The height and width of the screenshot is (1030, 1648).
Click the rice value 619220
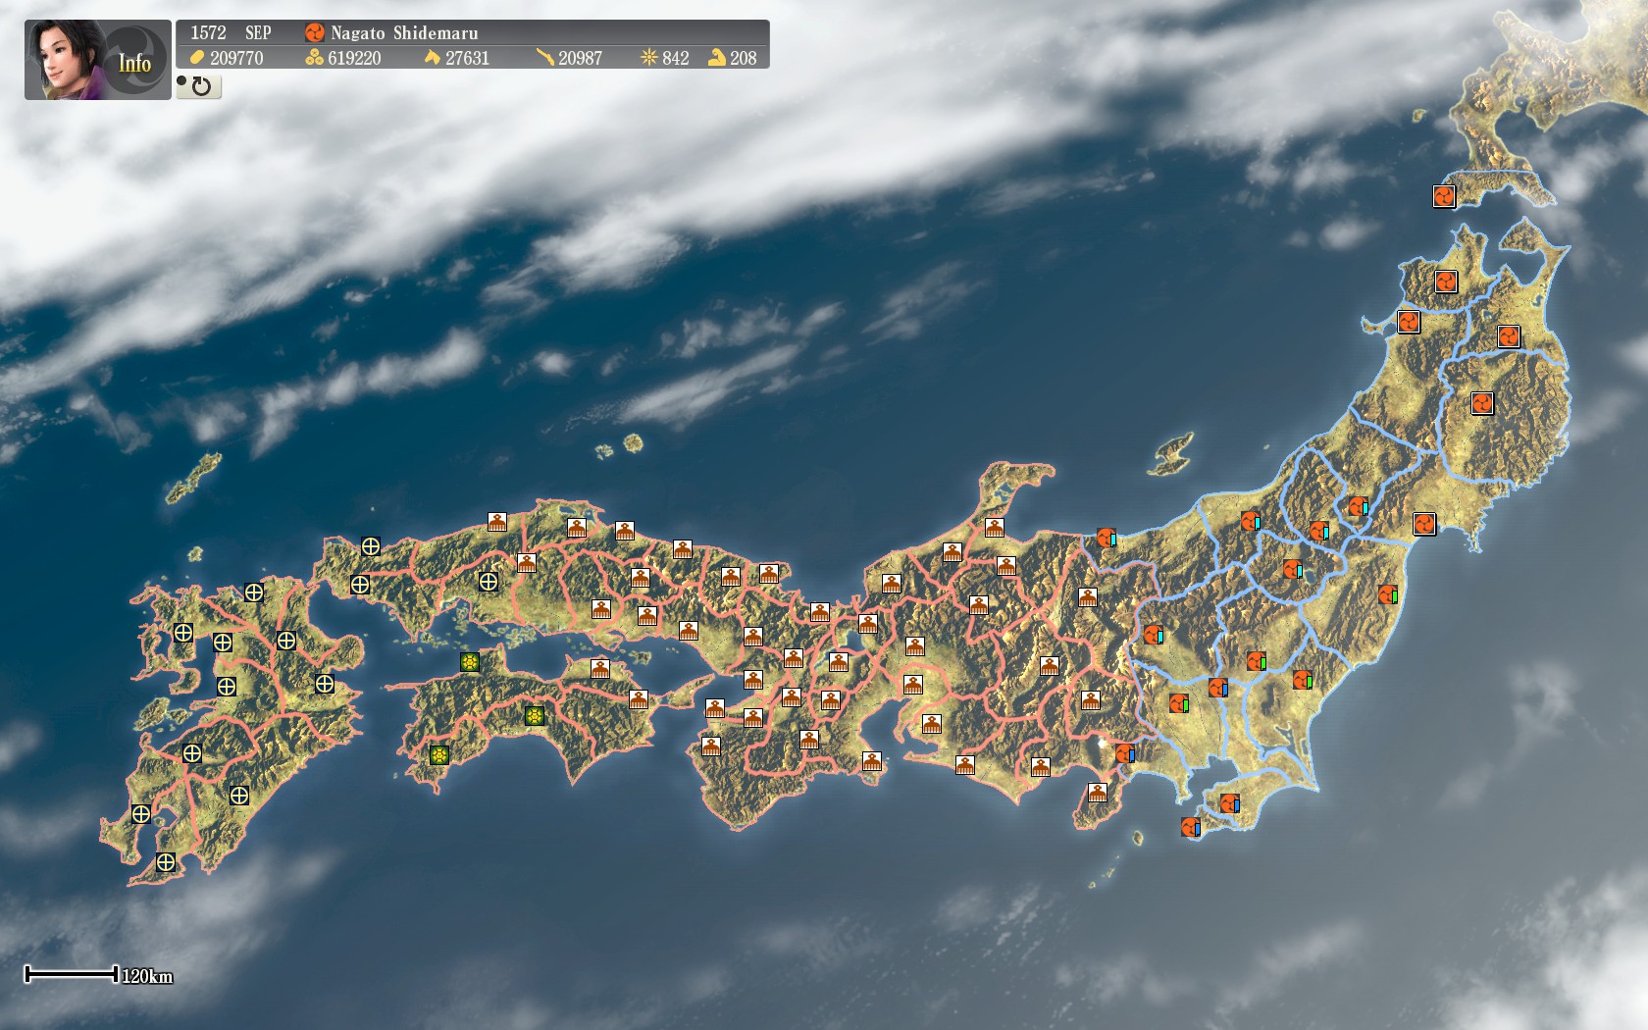pyautogui.click(x=354, y=58)
